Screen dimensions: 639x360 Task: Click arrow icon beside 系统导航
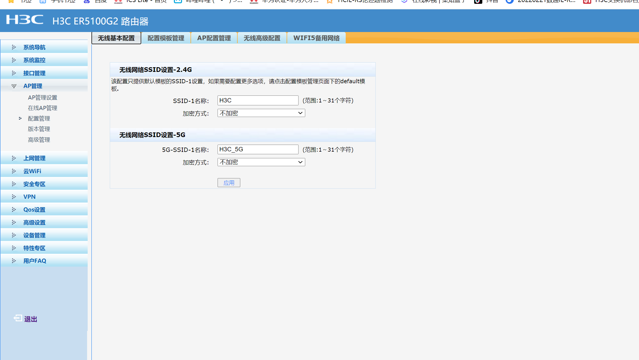[14, 47]
